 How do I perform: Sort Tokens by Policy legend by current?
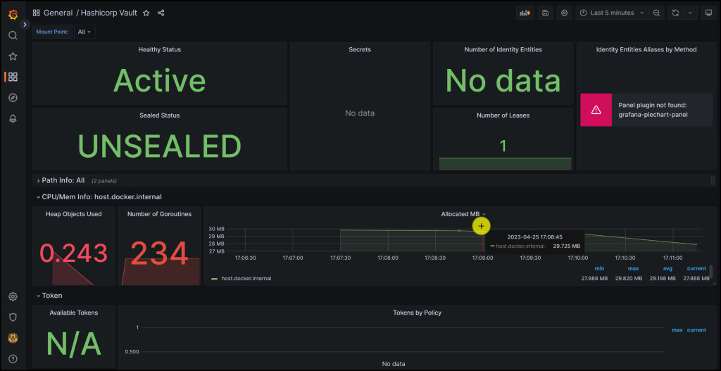point(696,330)
